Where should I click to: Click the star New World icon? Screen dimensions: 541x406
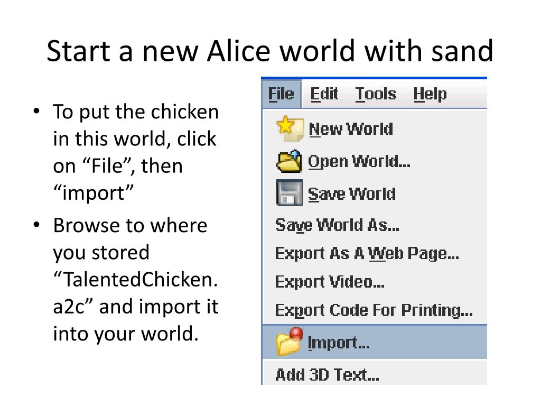pos(290,128)
